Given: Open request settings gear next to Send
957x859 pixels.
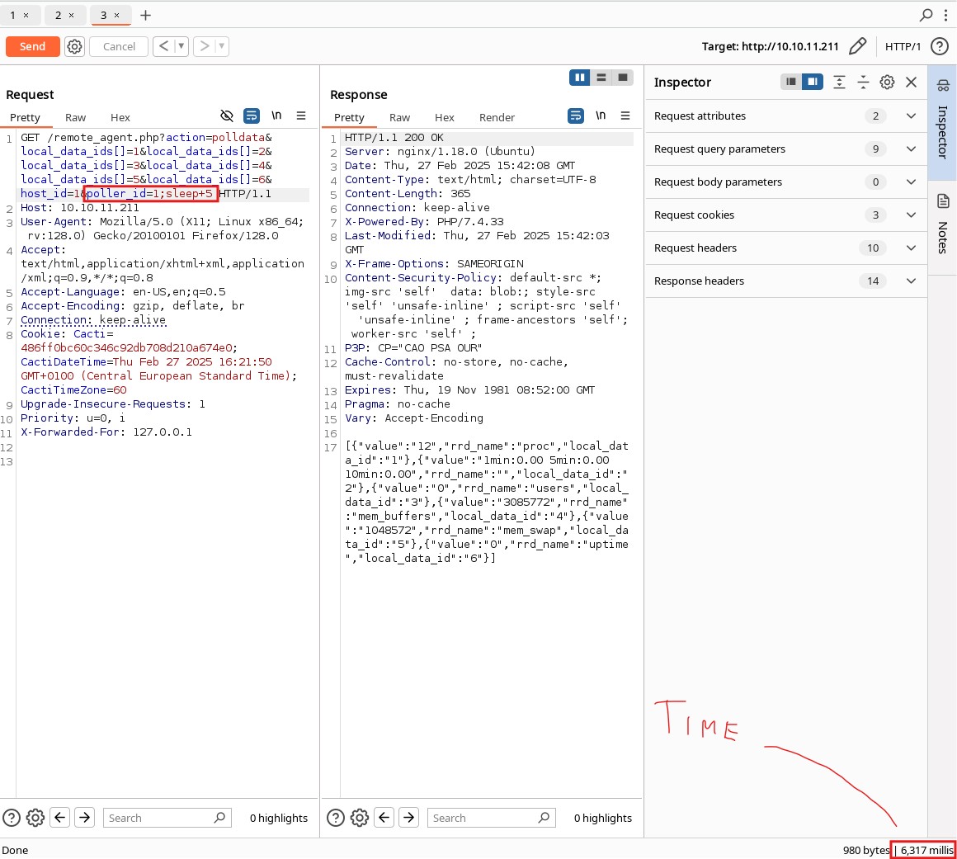Looking at the screenshot, I should coord(74,46).
